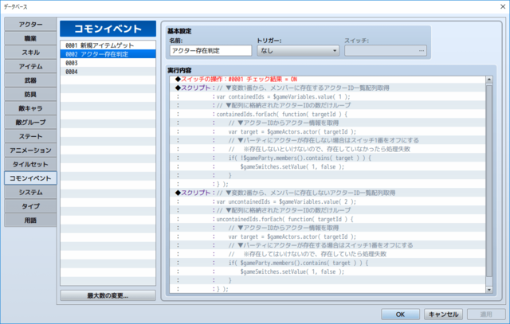Click line var containedIds = $gameVariables.value( 1 )
Viewport: 510px width, 324px height.
(328, 96)
